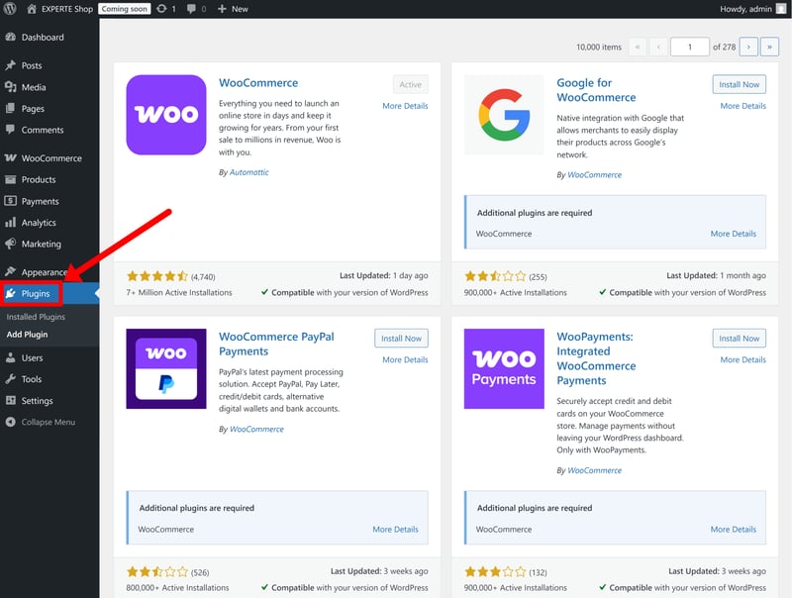Go to the next page of plugins
This screenshot has height=598, width=792.
(x=748, y=47)
